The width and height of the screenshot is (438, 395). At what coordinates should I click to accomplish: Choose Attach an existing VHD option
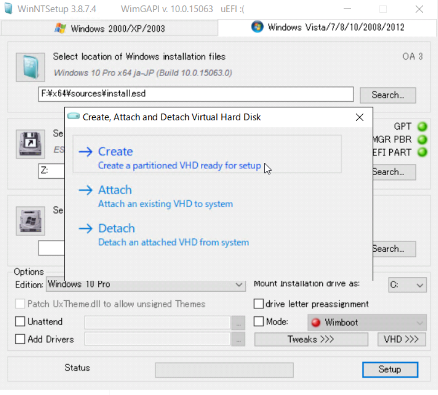(x=207, y=196)
